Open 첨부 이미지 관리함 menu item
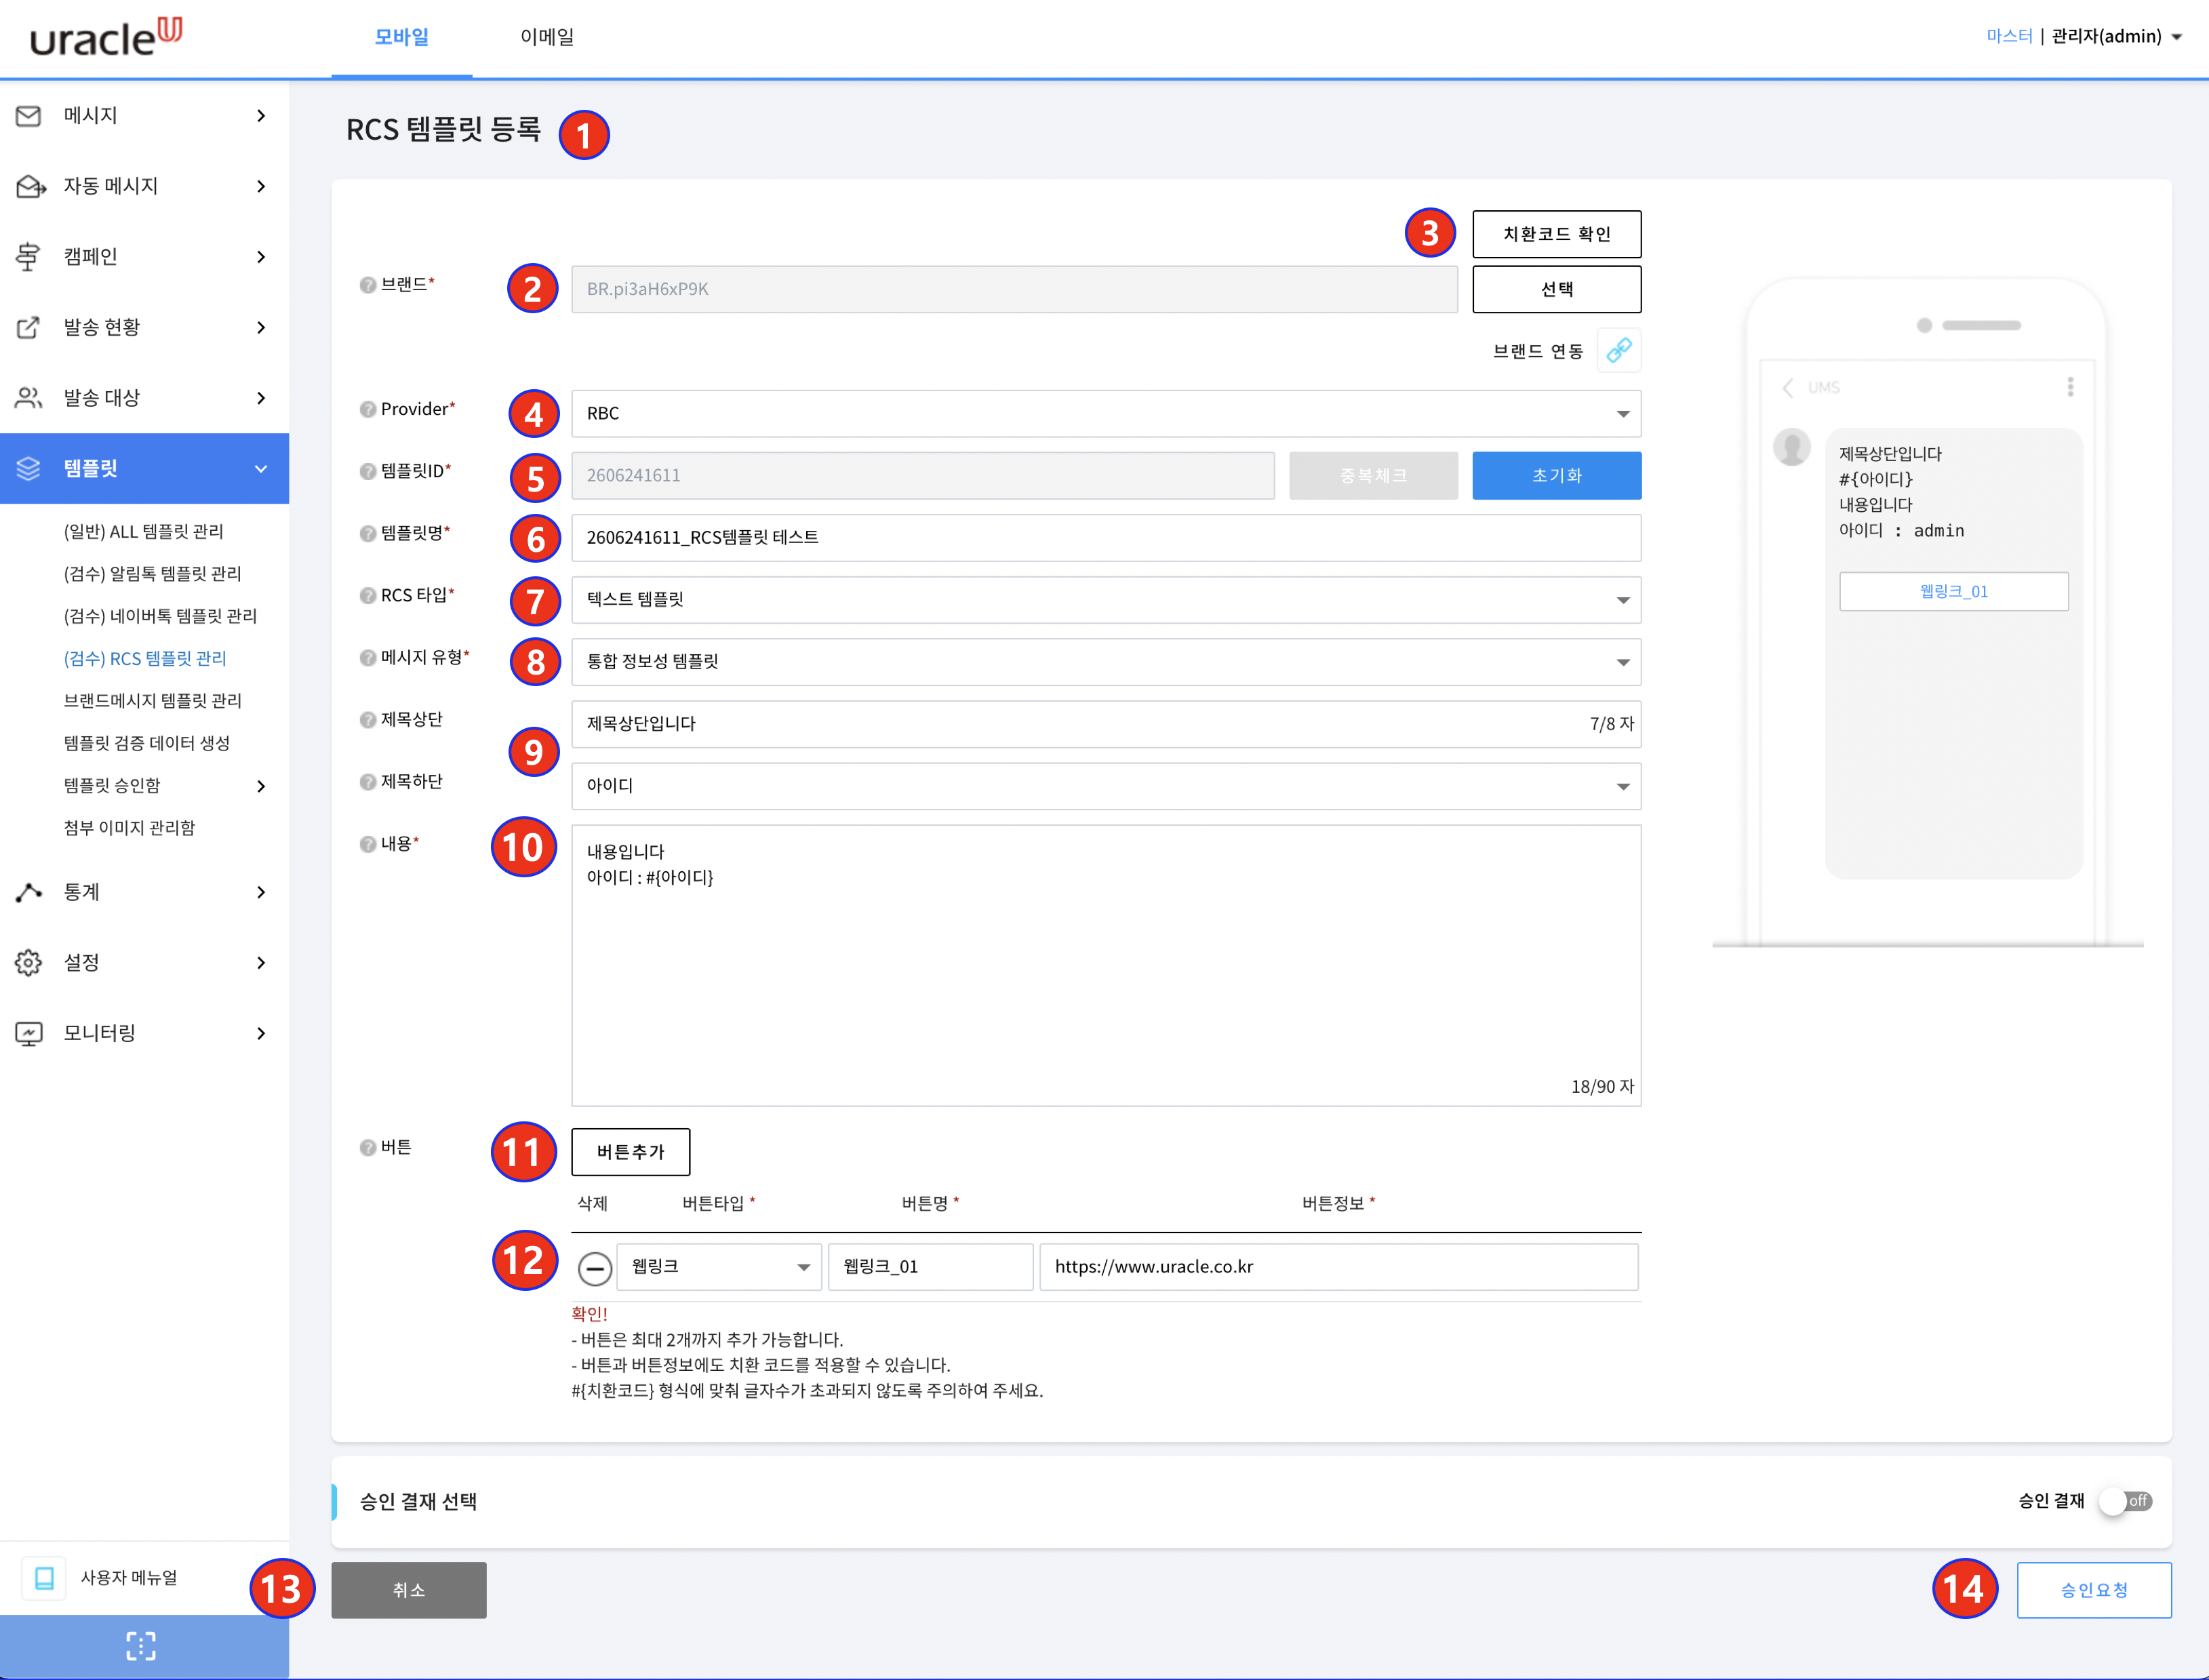 [130, 828]
